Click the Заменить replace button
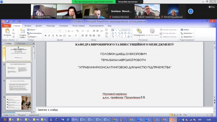Screen dimensions: 217x122 click(x=187, y=33)
